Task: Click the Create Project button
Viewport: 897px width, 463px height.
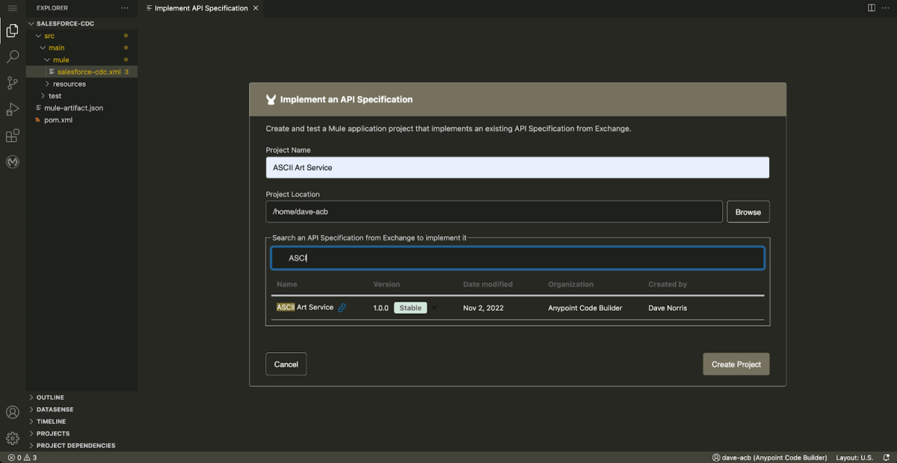Action: tap(736, 364)
